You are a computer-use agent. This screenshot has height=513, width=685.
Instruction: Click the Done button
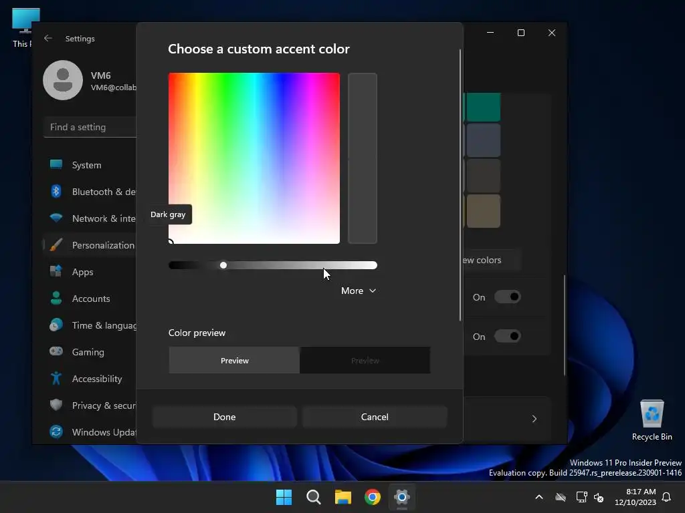(x=225, y=417)
